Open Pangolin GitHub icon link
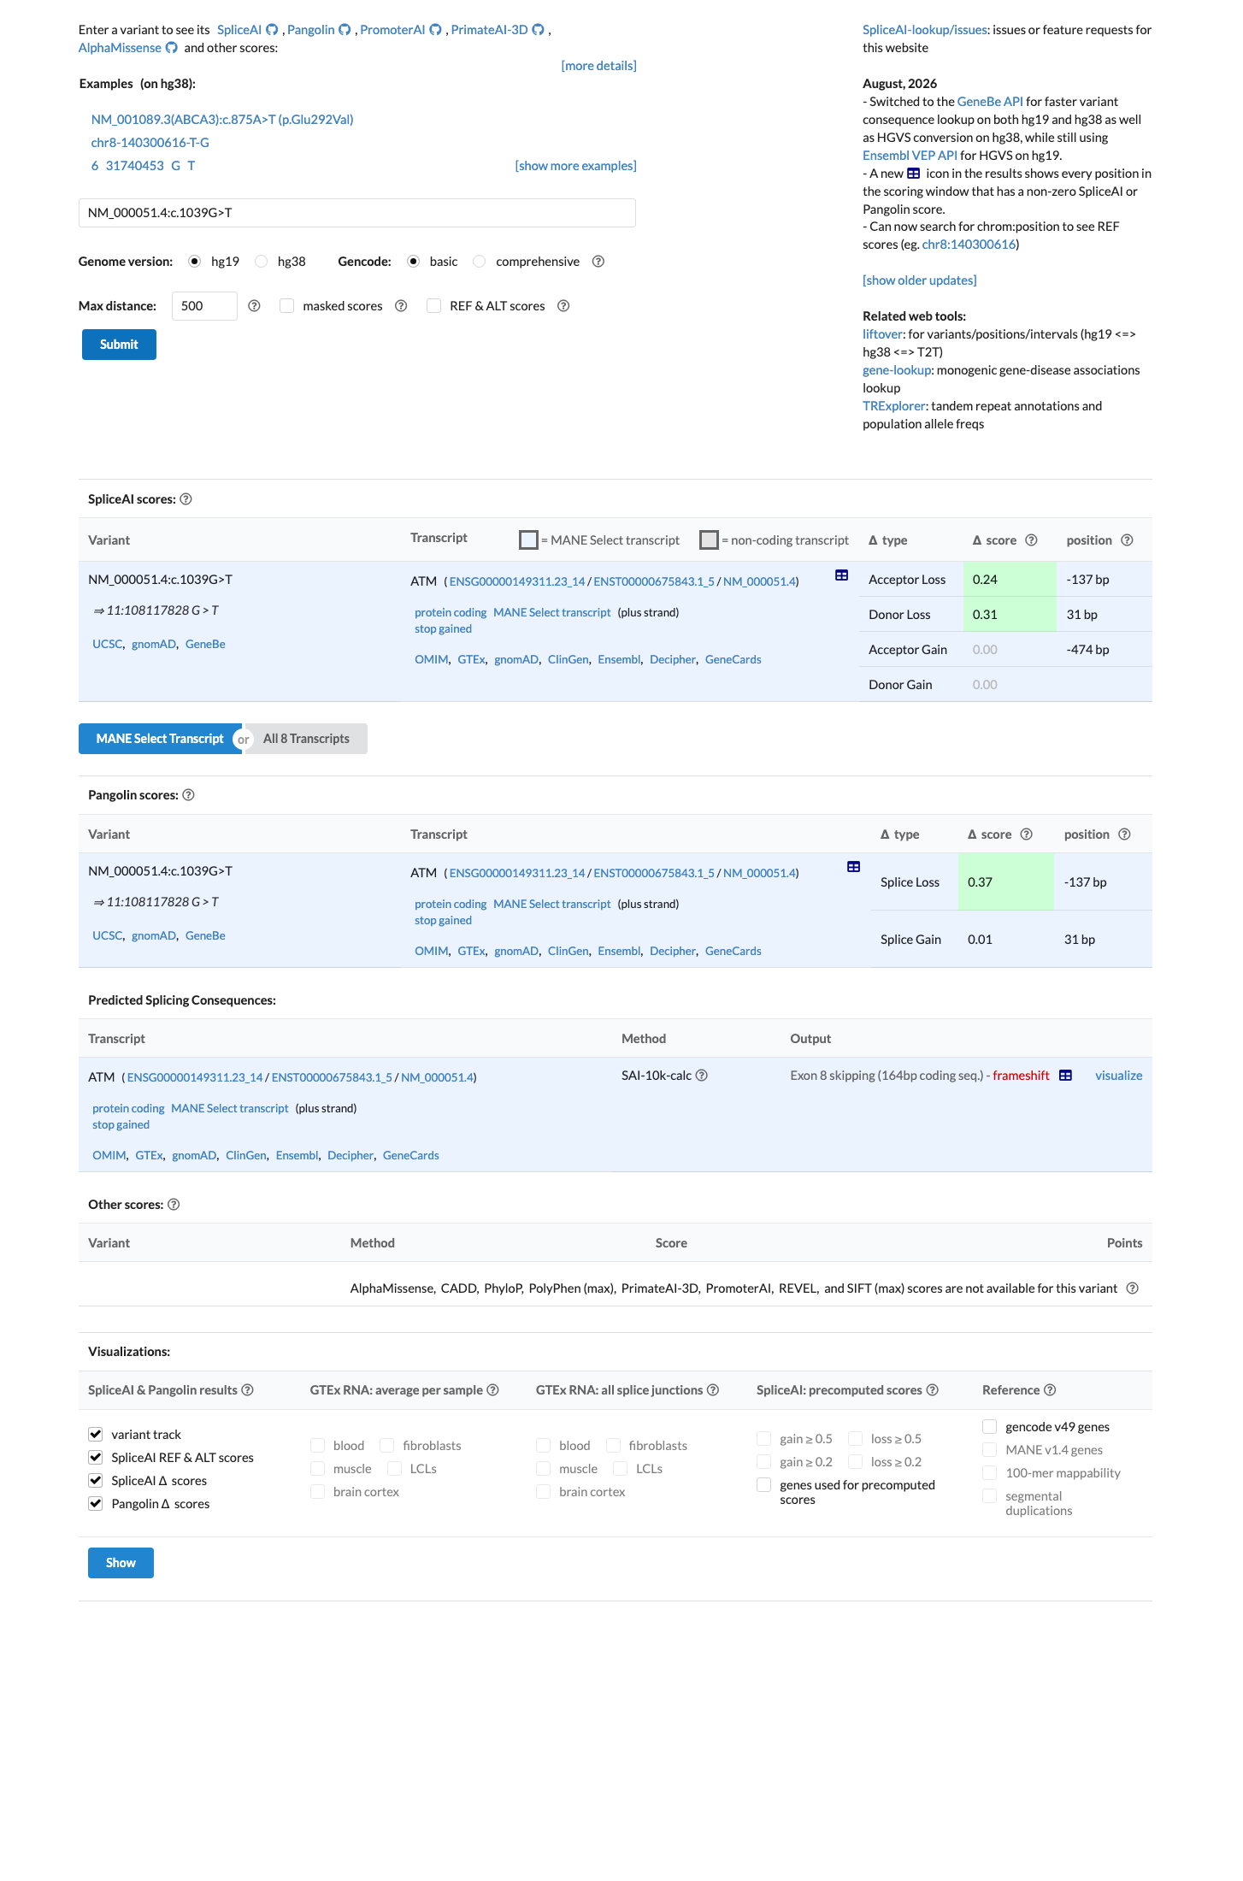 tap(345, 30)
